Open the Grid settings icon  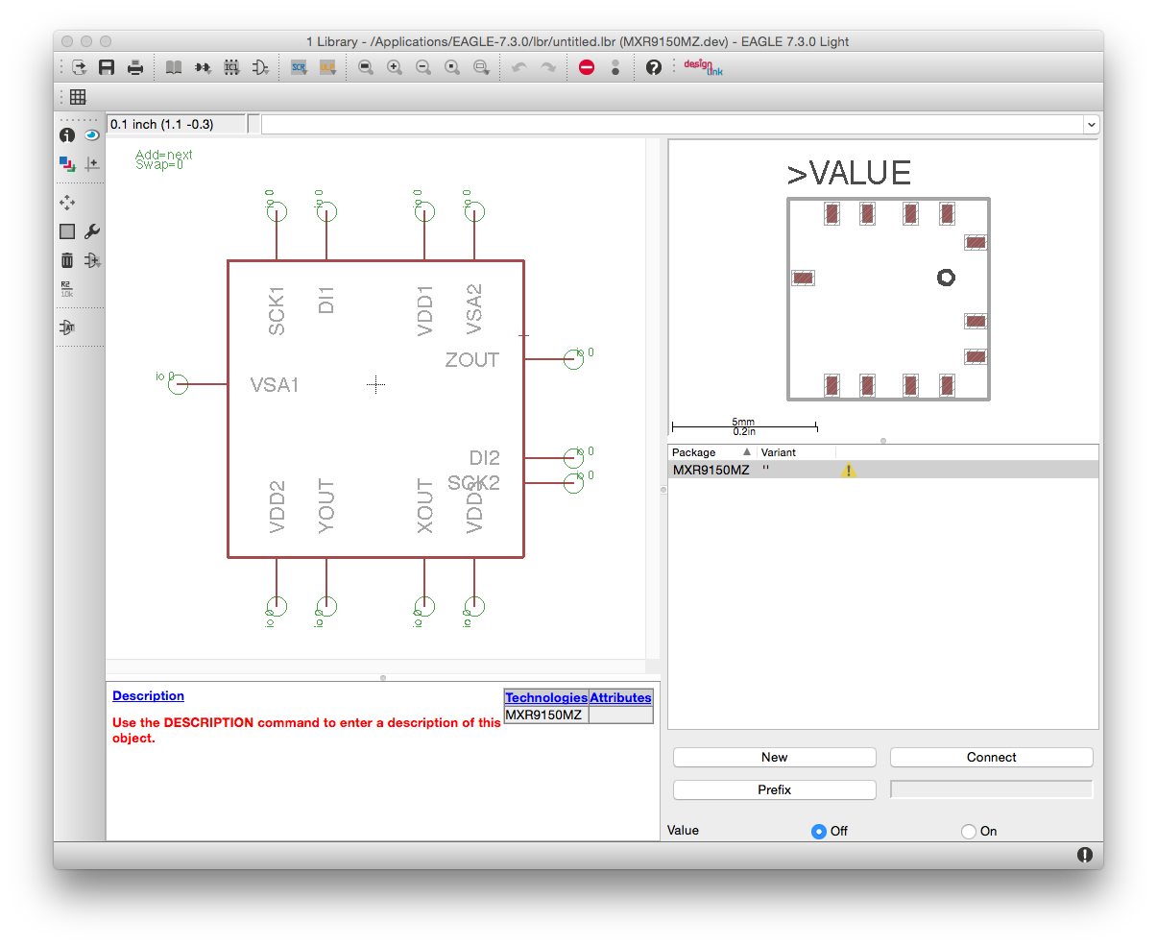(78, 97)
